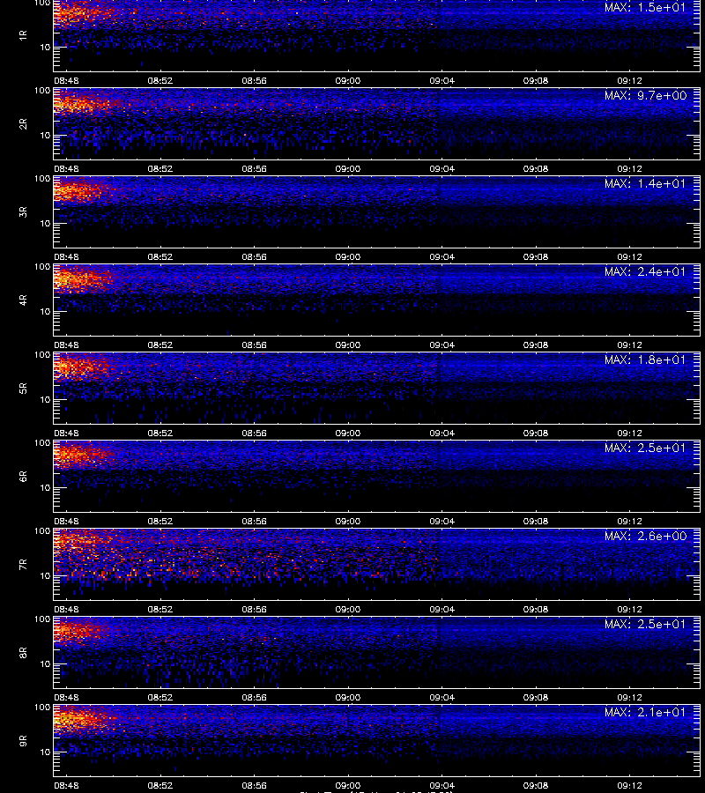The image size is (705, 793).
Task: Click the '10' y-axis tick label of panel 7R
Action: pos(45,576)
